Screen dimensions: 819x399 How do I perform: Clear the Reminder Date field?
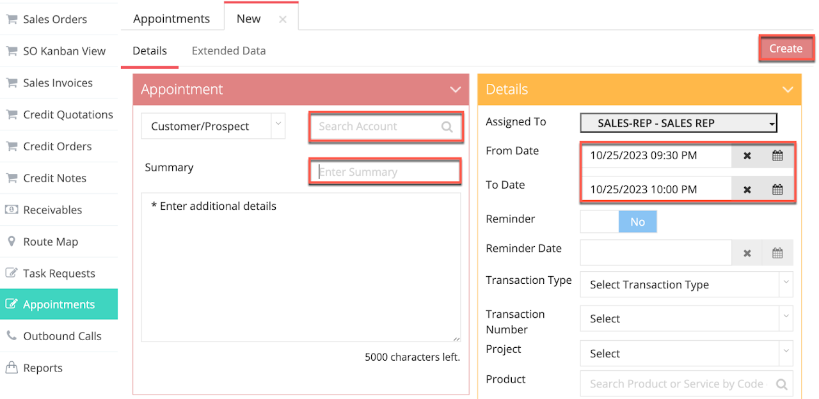[x=747, y=253]
